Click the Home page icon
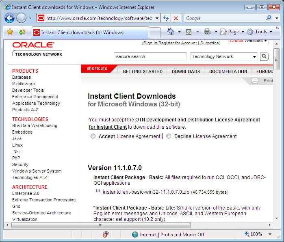This screenshot has width=284, height=242. [x=170, y=32]
